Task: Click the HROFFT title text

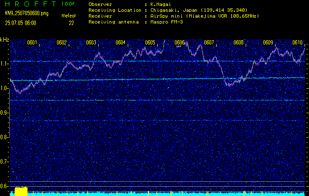Action: [30, 4]
